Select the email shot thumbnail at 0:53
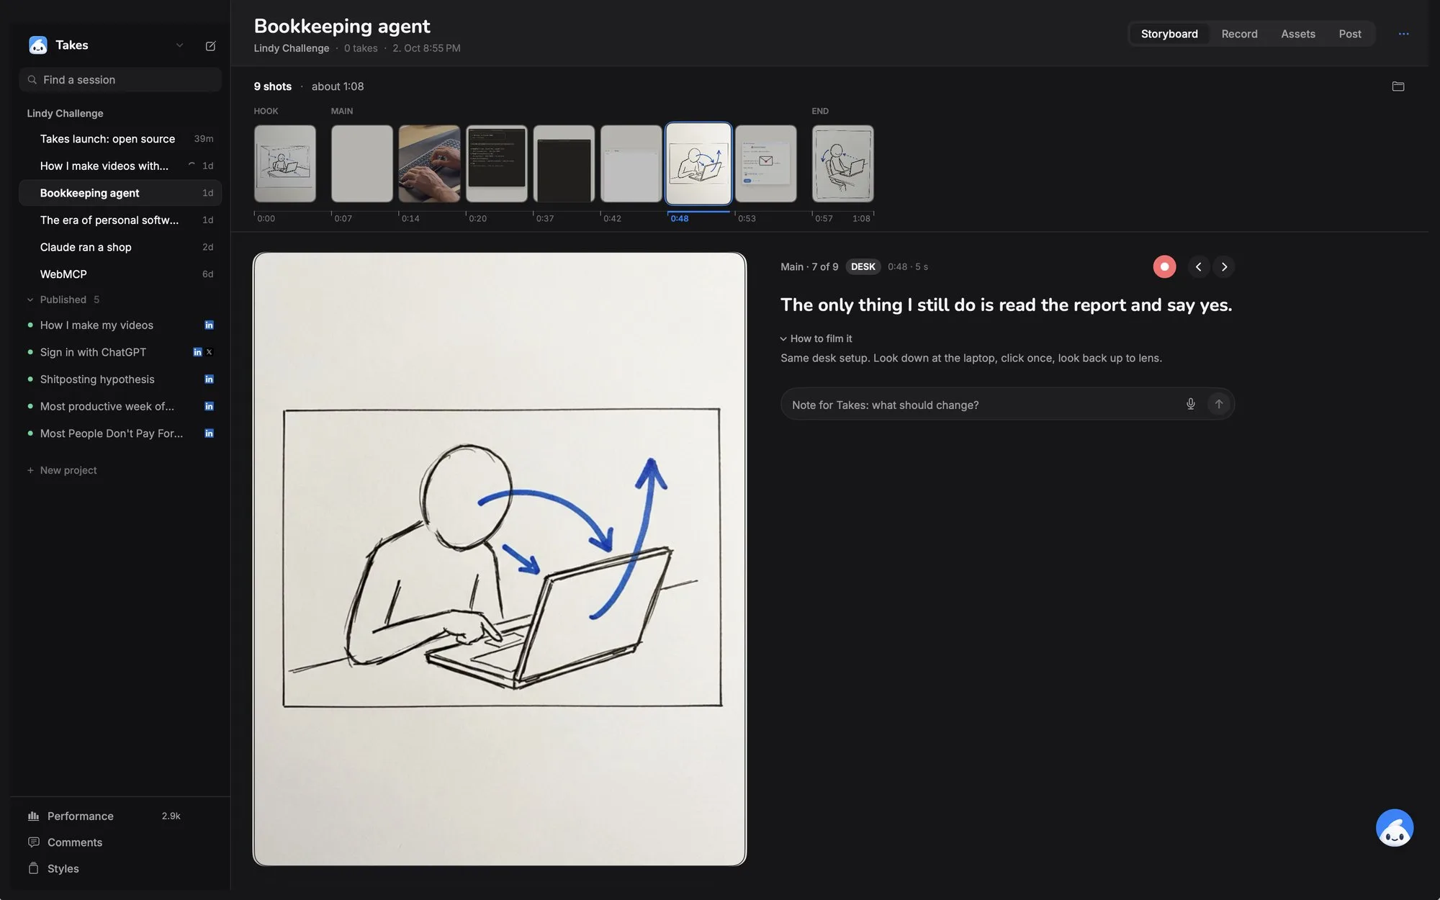1440x900 pixels. coord(766,163)
